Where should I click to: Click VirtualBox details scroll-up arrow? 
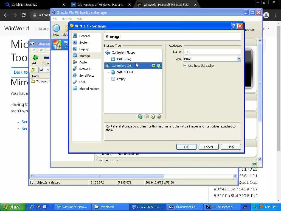pos(260,41)
